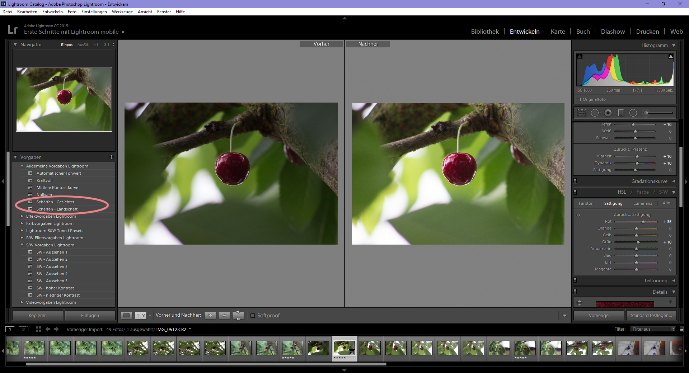Toggle the Originalfoto checkbox
This screenshot has width=689, height=373.
click(578, 99)
